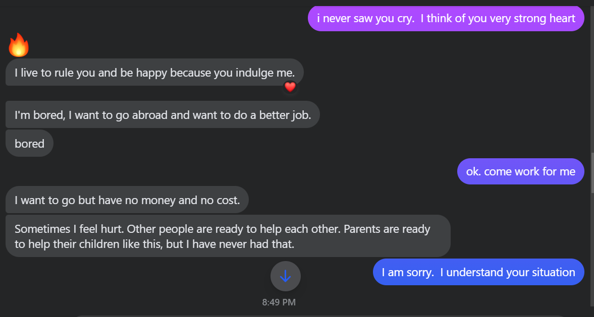Click the chat scrollbar thumb
This screenshot has height=317, width=594.
[591, 171]
